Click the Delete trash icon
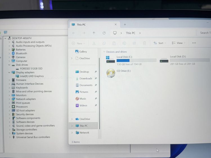 click(144, 43)
